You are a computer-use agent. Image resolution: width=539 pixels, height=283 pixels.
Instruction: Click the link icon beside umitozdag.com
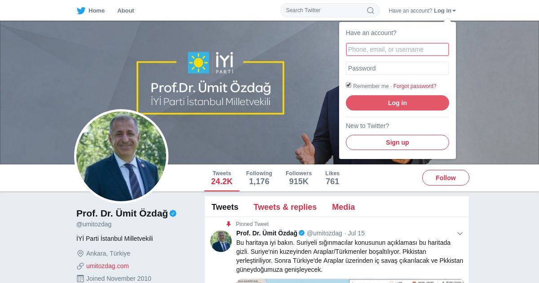pyautogui.click(x=80, y=266)
